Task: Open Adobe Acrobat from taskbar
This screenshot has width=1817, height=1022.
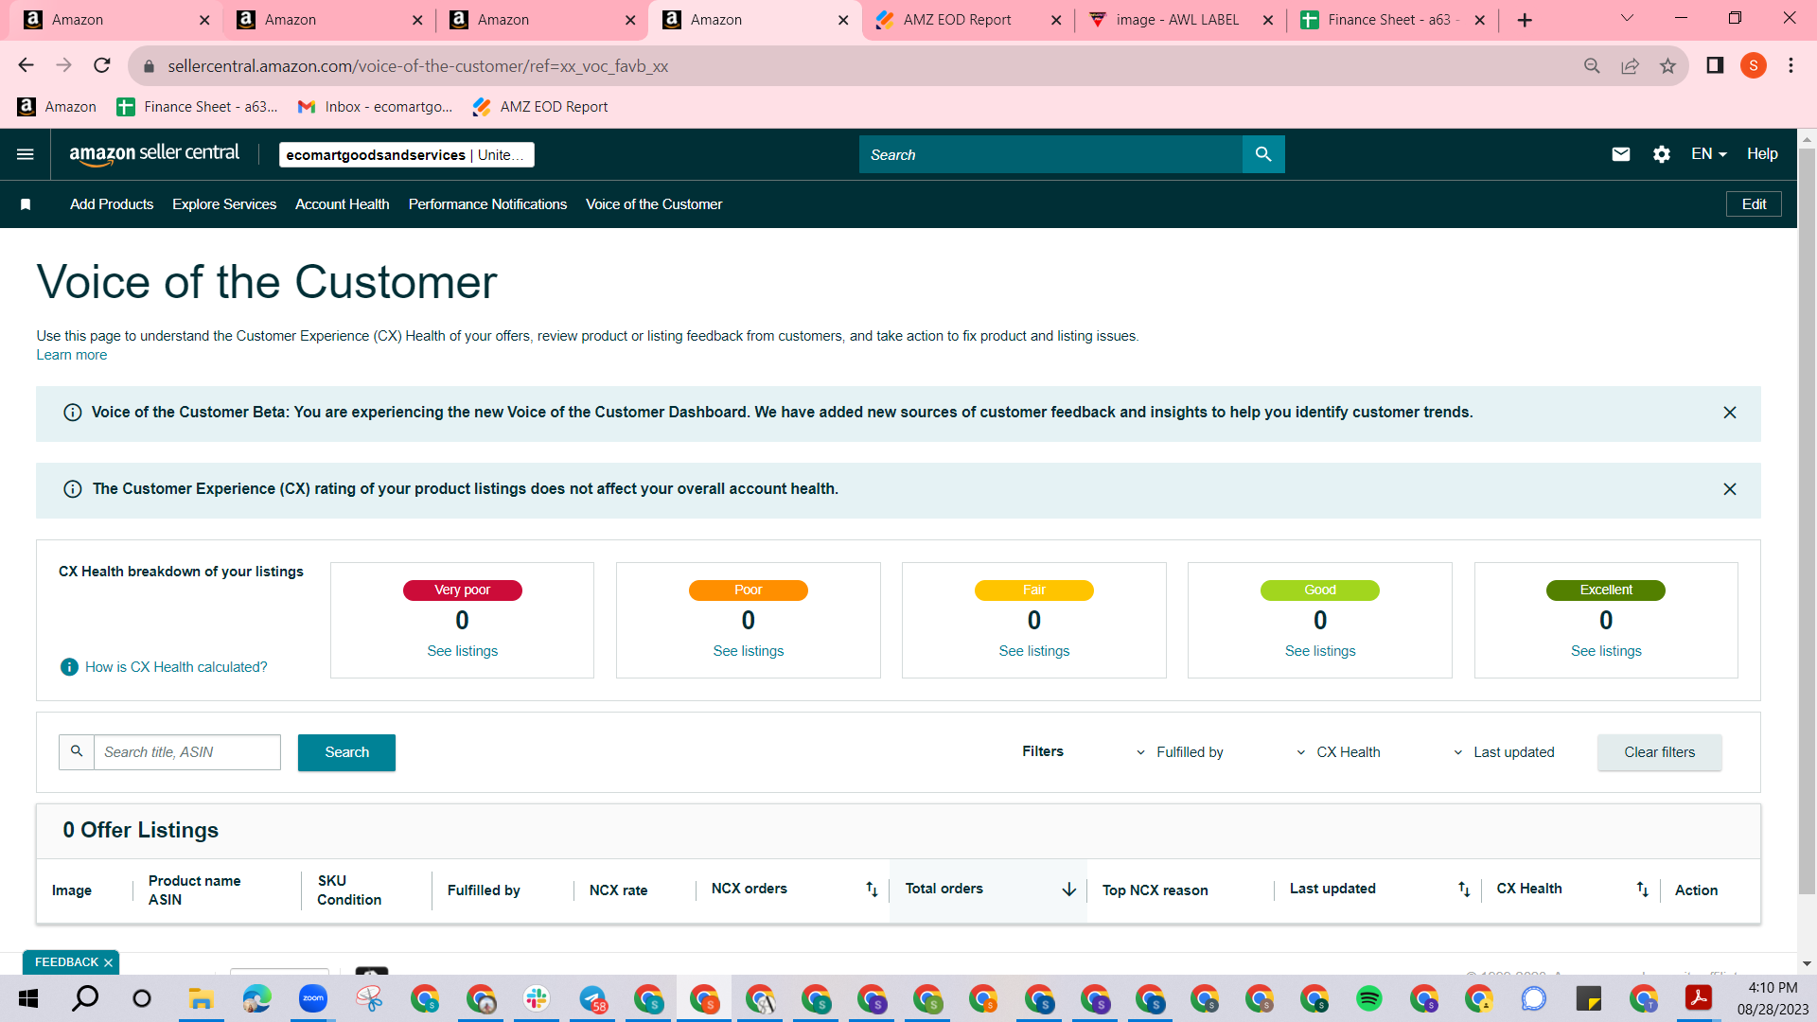Action: (1699, 998)
